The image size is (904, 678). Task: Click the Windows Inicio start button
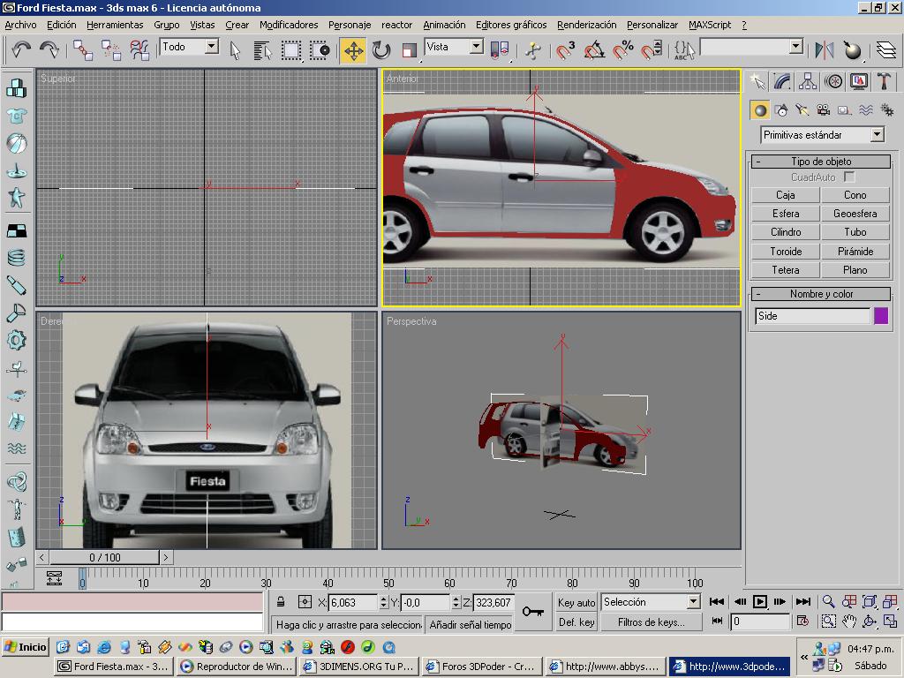click(x=26, y=647)
